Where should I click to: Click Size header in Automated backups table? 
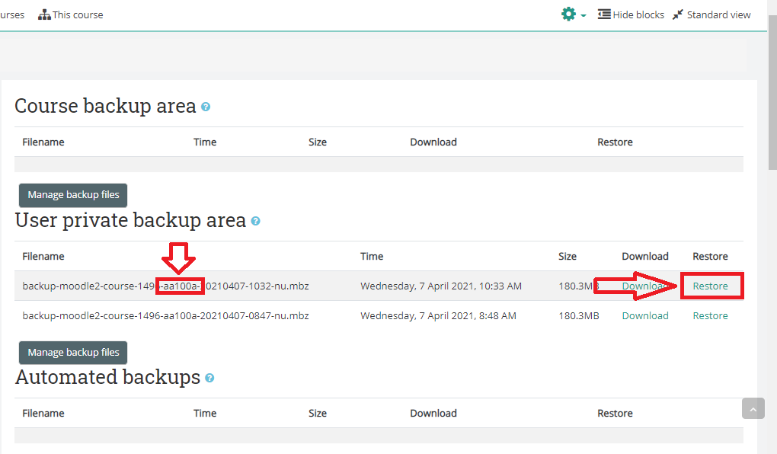pyautogui.click(x=318, y=414)
